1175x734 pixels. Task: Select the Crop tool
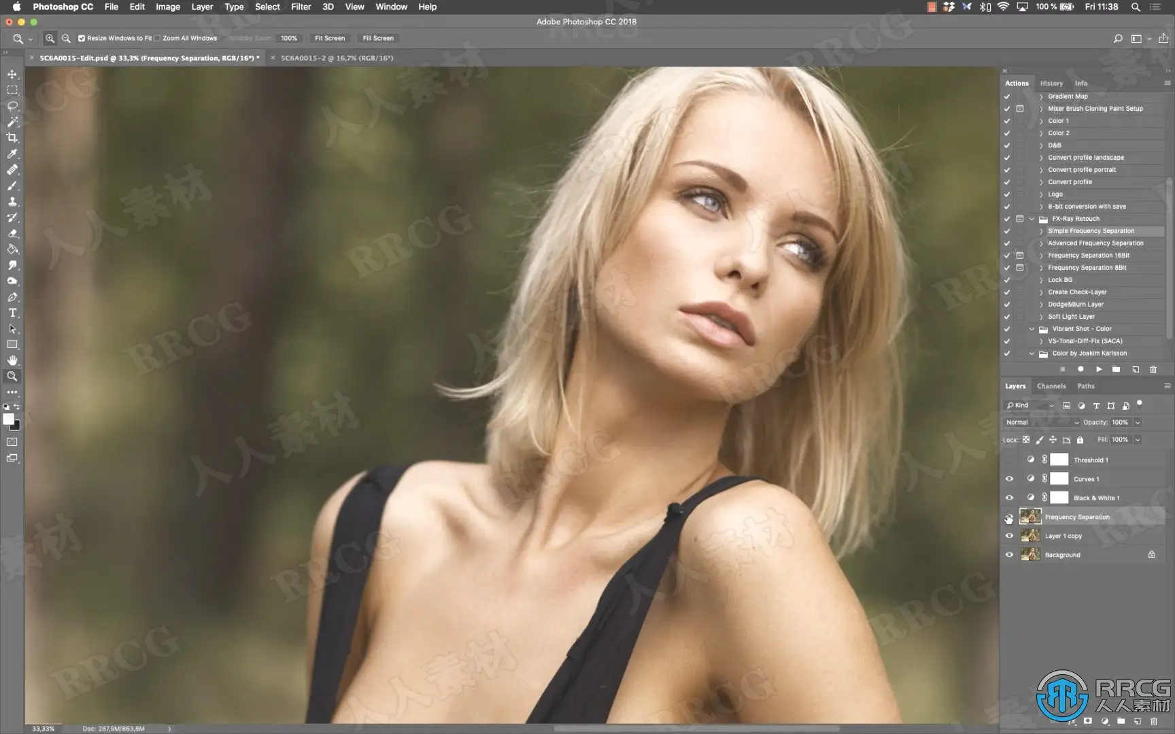click(12, 138)
